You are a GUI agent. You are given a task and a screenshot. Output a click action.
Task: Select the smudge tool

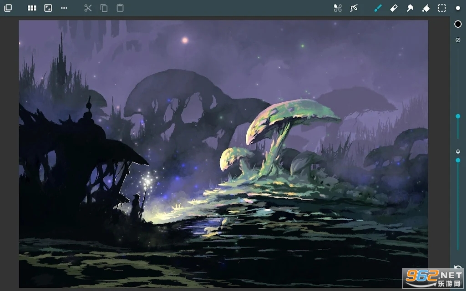pyautogui.click(x=410, y=8)
